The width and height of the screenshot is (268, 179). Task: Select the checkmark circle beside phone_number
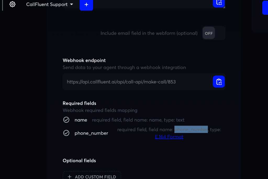[x=66, y=133]
